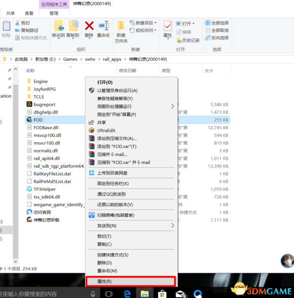Click the Select all option in ribbon
The image size is (294, 298).
click(x=217, y=23)
